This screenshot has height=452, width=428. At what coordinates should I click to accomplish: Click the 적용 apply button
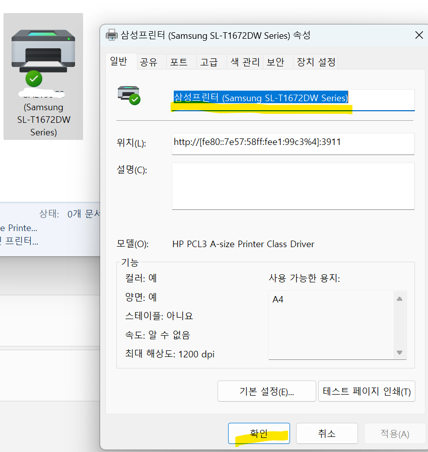click(395, 433)
